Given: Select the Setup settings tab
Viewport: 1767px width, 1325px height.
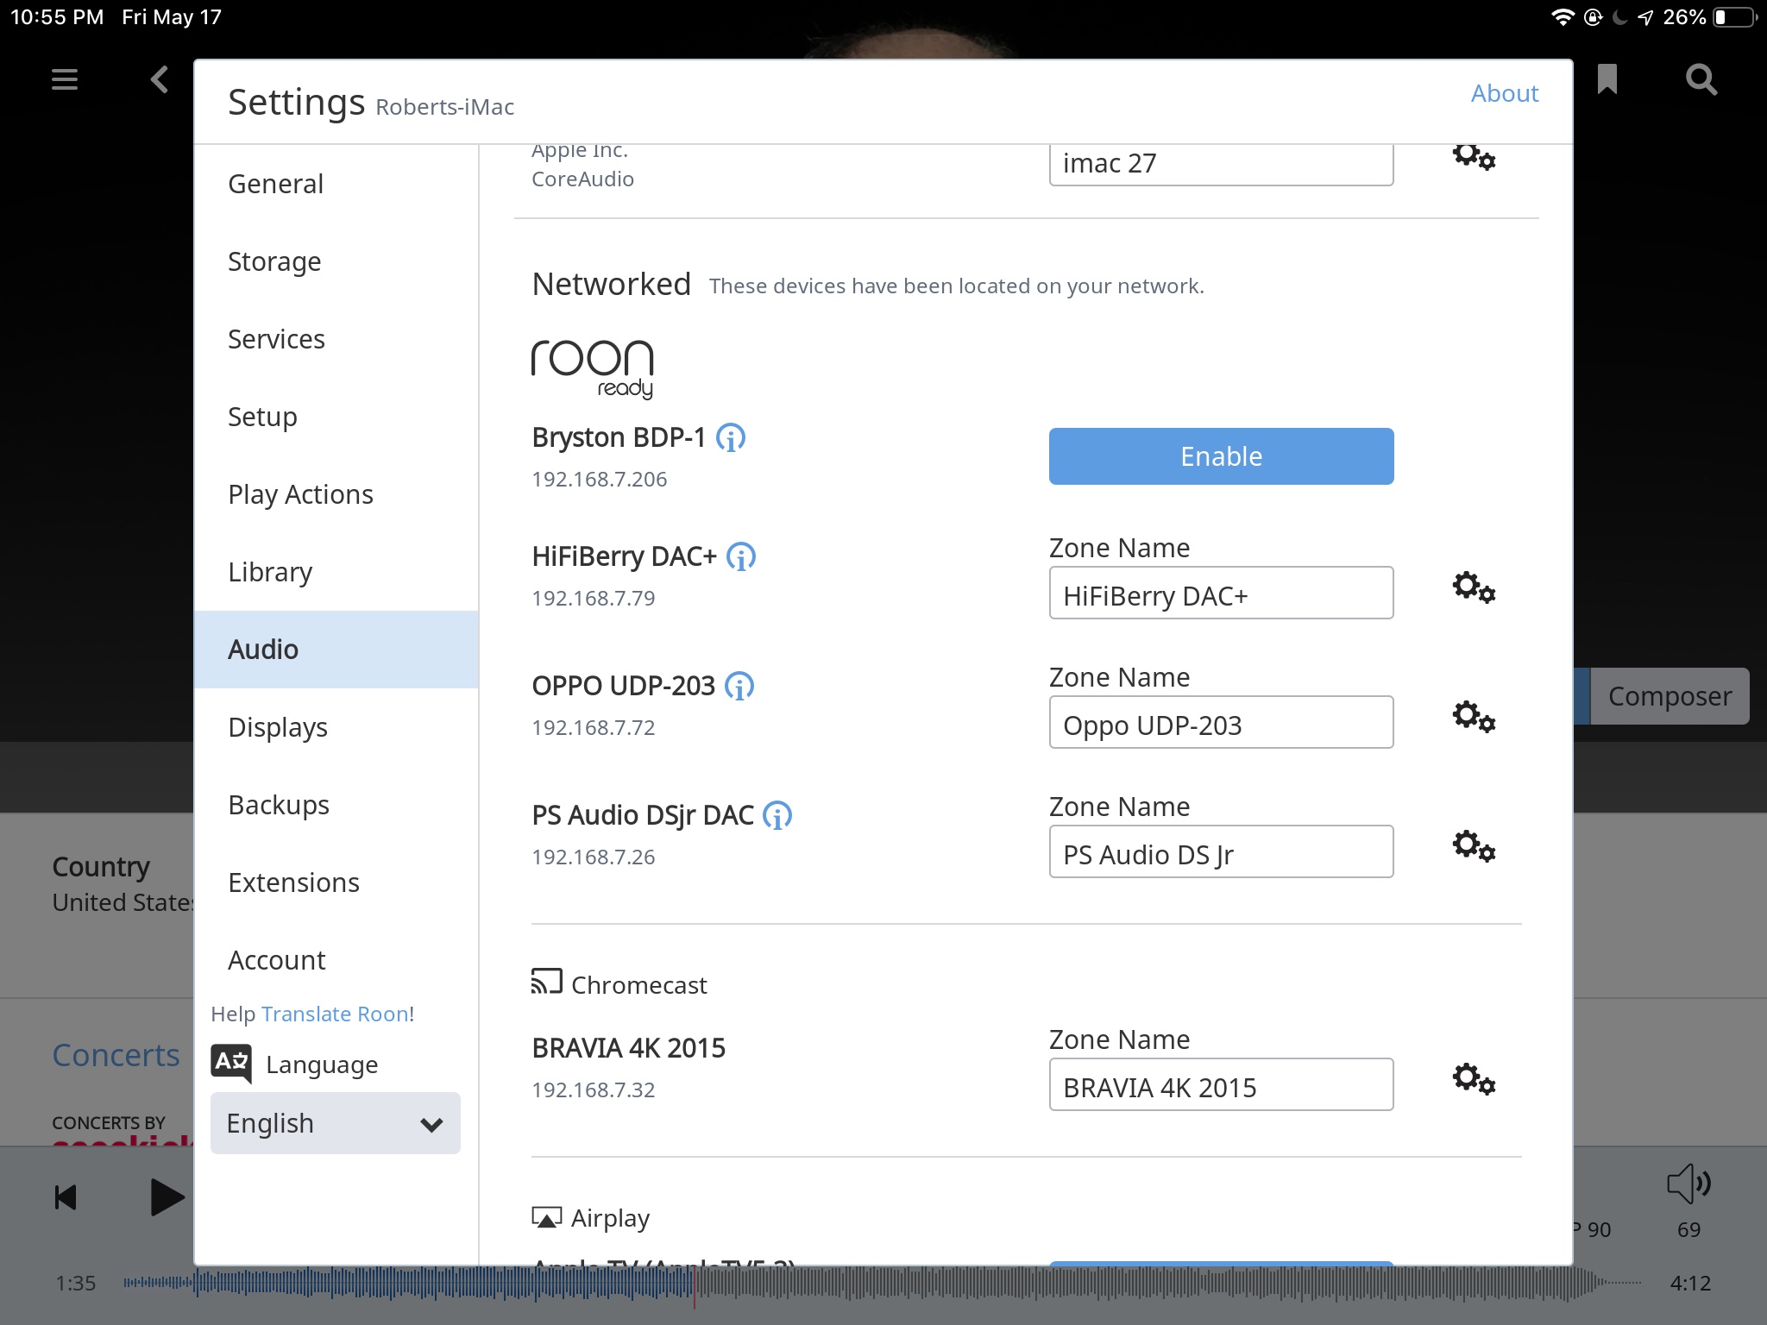Looking at the screenshot, I should (x=336, y=417).
